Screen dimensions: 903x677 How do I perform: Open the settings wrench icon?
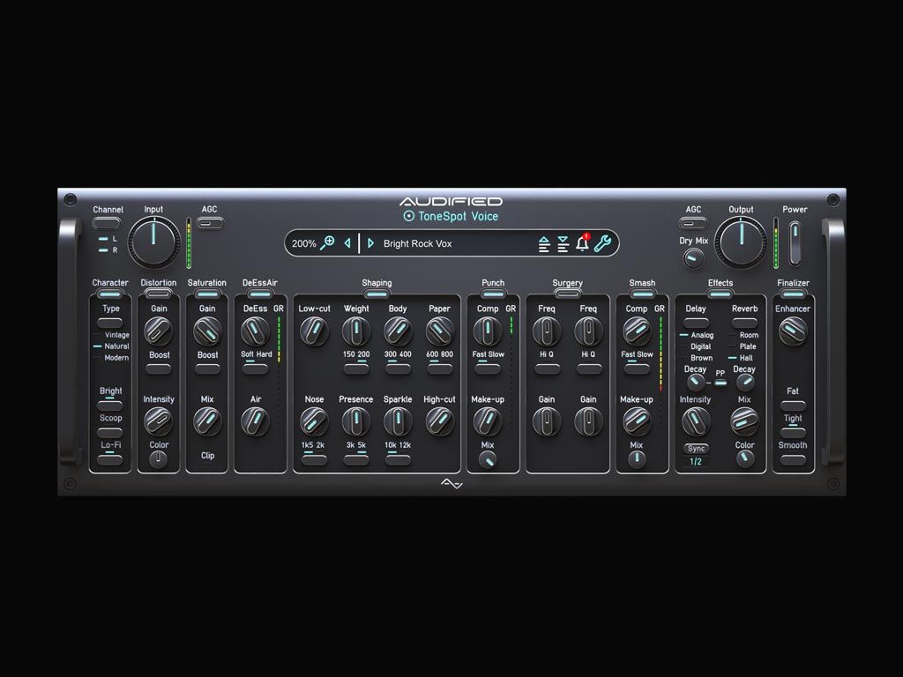[602, 243]
